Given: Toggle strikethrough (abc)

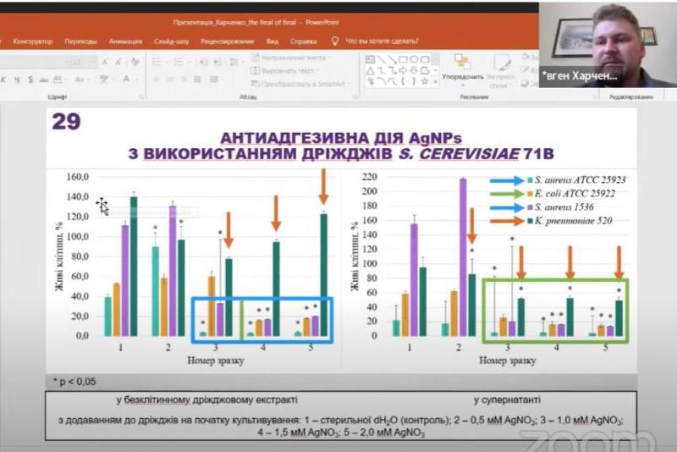Looking at the screenshot, I should pos(44,80).
